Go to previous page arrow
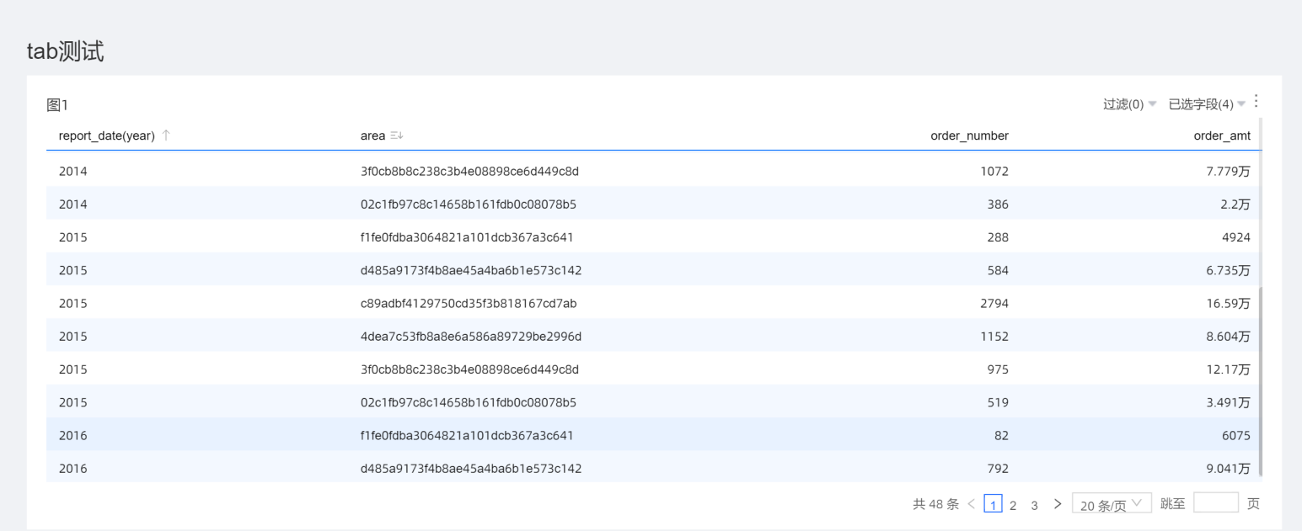1302x531 pixels. click(971, 504)
